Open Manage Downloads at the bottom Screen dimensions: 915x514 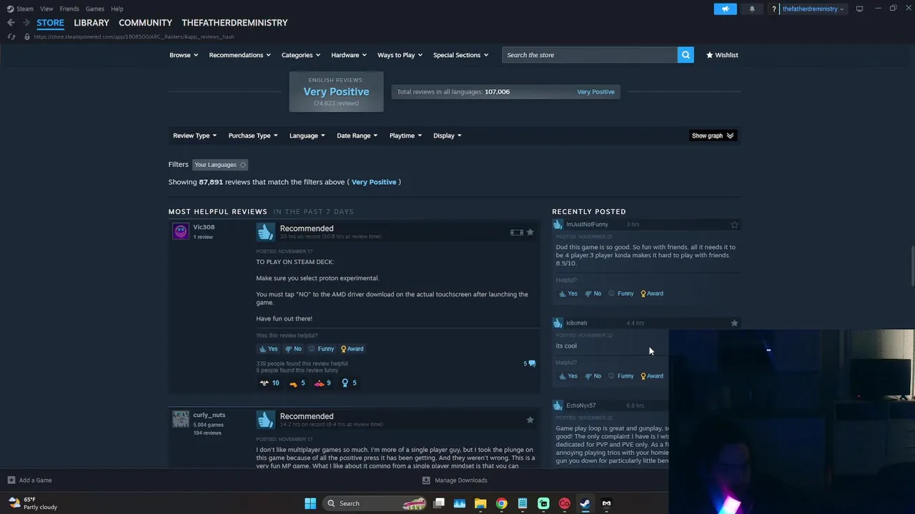coord(455,480)
